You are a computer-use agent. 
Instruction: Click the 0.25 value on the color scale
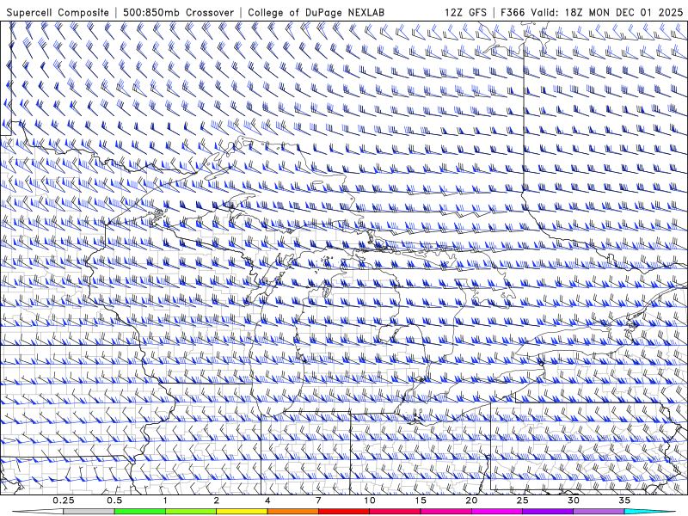click(64, 501)
